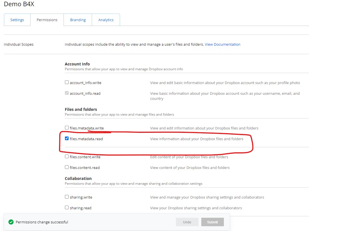Click 'Edit content of your Dropbox files' description
358x231 pixels.
point(189,157)
